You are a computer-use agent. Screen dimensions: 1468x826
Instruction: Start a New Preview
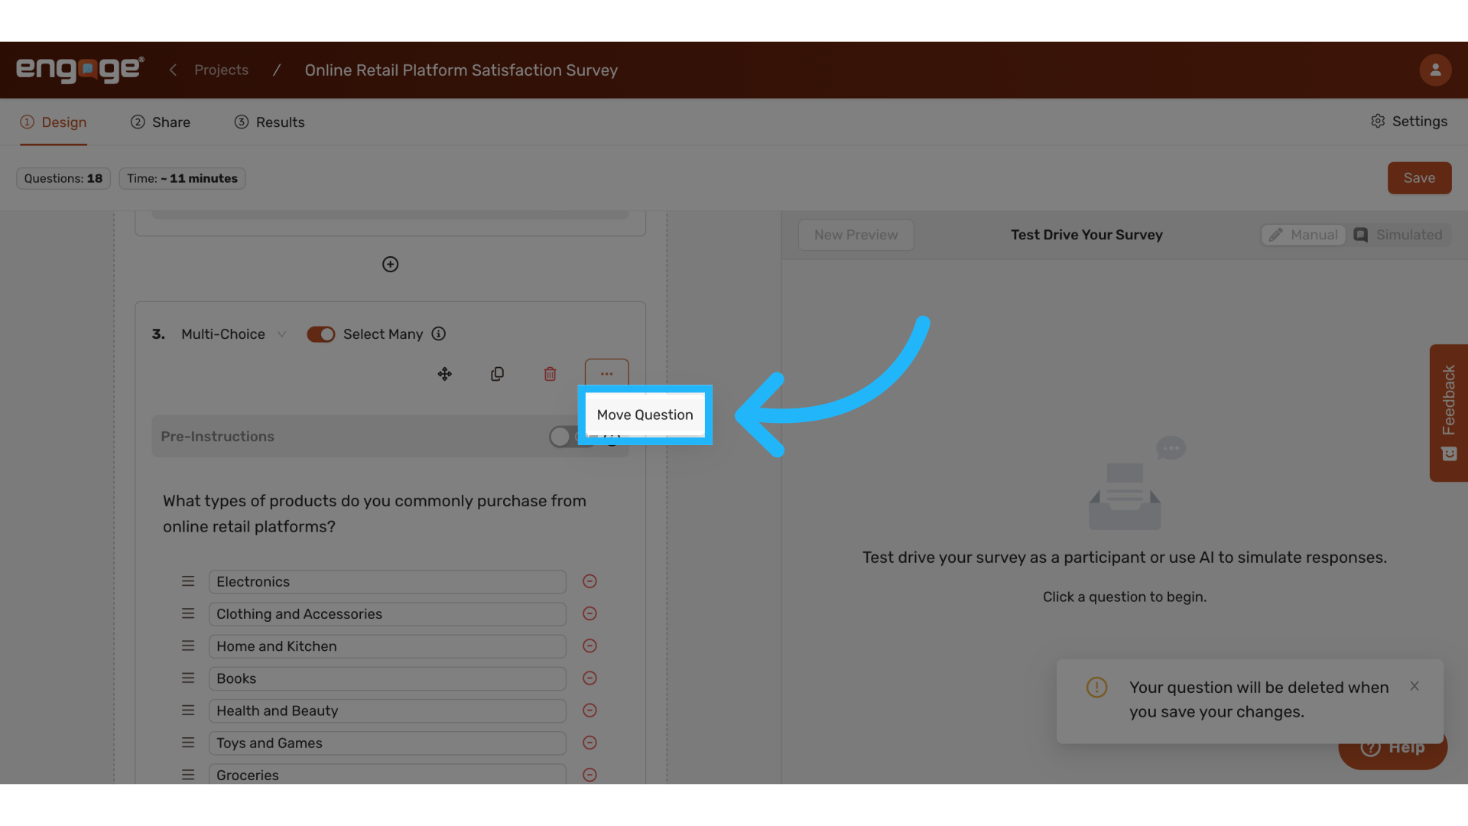click(x=856, y=235)
